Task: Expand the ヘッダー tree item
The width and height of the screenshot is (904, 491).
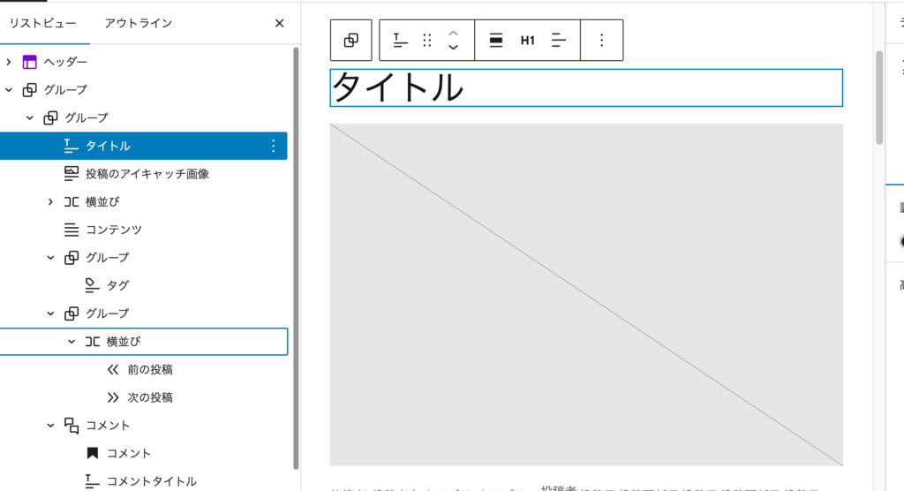Action: 9,62
